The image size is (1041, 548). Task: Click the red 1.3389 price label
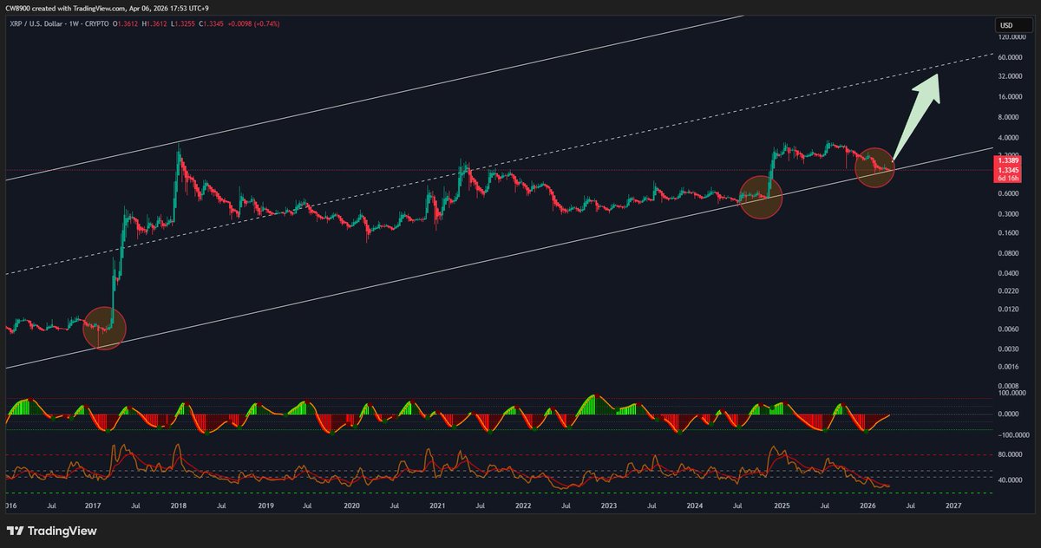[1007, 161]
